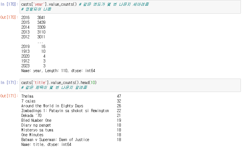Click the 2016 year row
Screen dimensions: 242x151
tap(33, 18)
